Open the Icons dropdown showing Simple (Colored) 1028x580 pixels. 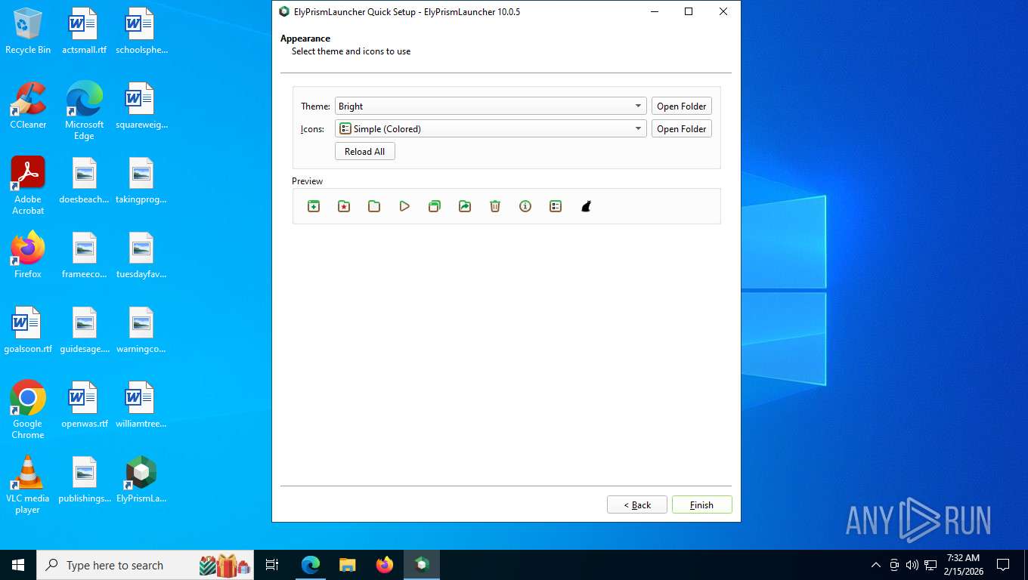[491, 129]
